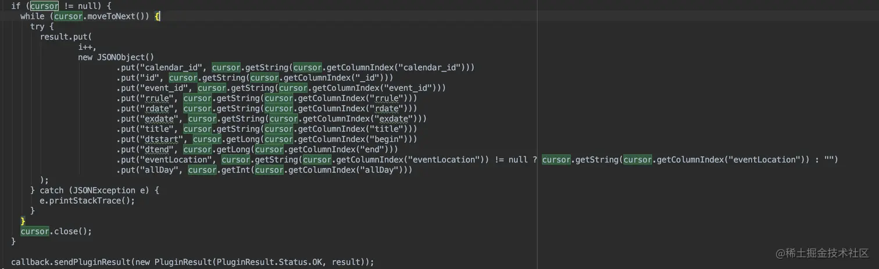The image size is (879, 269).
Task: Click "exdate" inside getColumnIndex call
Action: 395,119
